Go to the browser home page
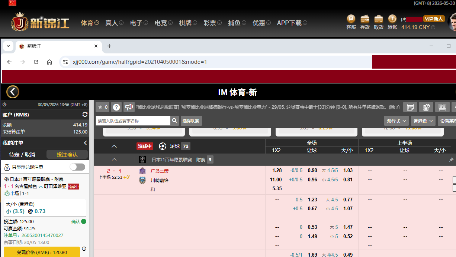This screenshot has width=456, height=257. pyautogui.click(x=49, y=62)
